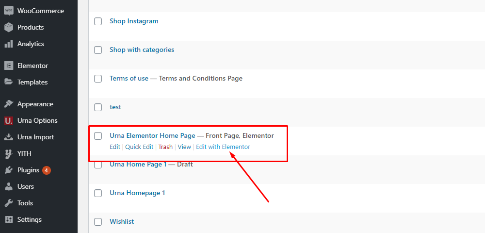Screen dimensions: 485x233
Task: Open the Wishlist page title
Action: point(122,221)
